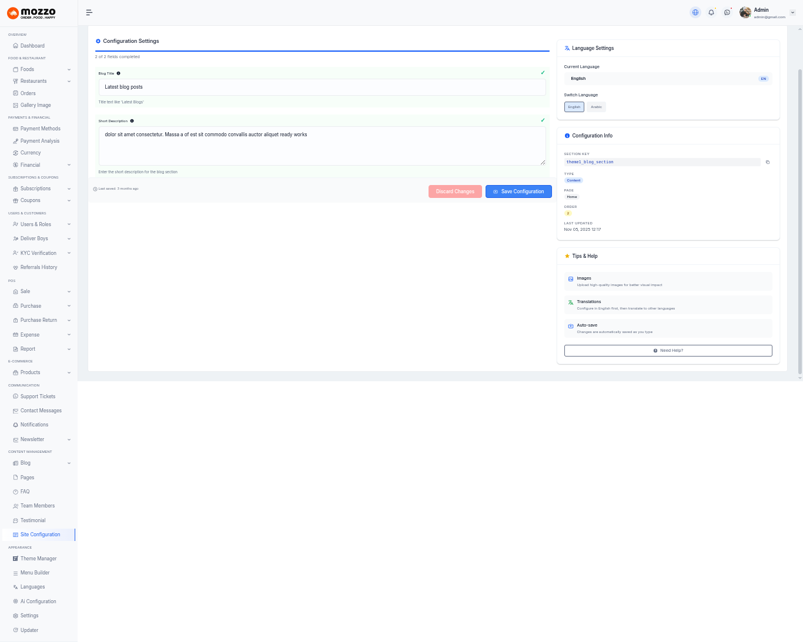
Task: Open the Admin account dropdown
Action: (x=768, y=12)
